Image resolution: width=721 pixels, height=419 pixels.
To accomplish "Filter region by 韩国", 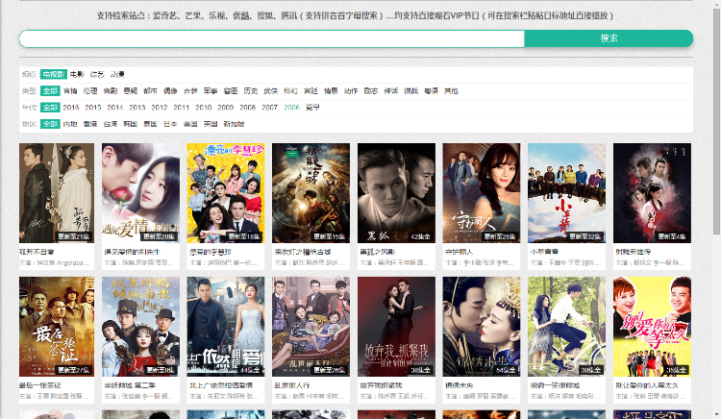I will pyautogui.click(x=131, y=124).
